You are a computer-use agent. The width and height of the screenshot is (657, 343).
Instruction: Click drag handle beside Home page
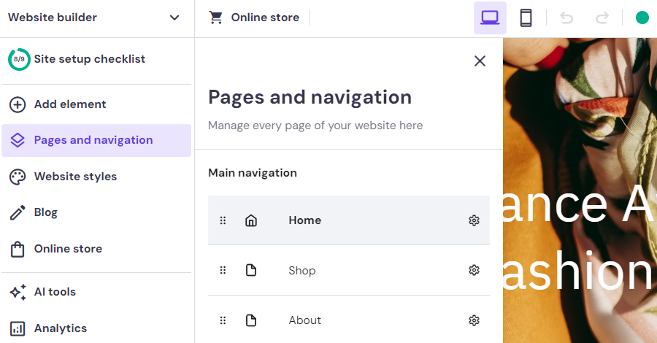(x=223, y=220)
